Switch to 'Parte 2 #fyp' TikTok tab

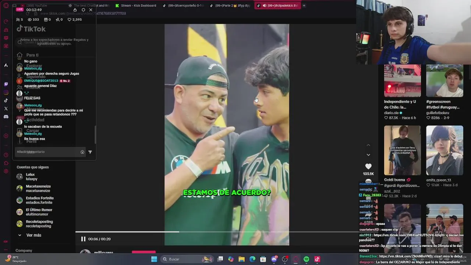point(230,6)
